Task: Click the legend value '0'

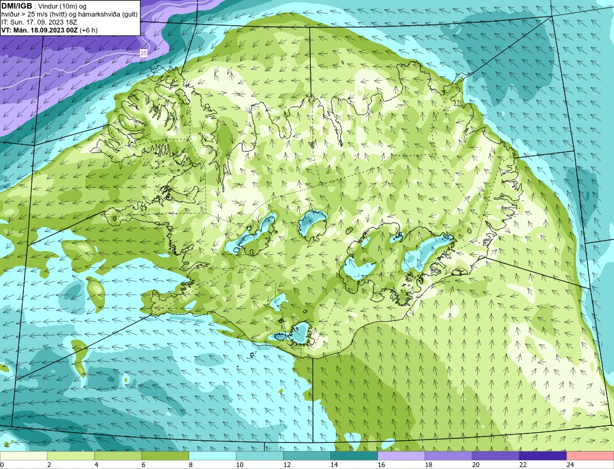Action: tap(2, 465)
